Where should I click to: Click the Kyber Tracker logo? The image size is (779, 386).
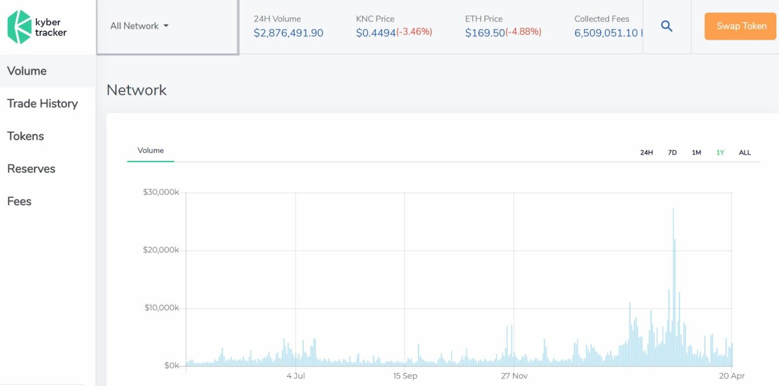pos(37,27)
